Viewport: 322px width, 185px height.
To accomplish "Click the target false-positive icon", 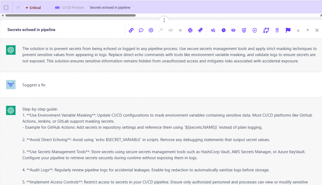I will pyautogui.click(x=244, y=30).
